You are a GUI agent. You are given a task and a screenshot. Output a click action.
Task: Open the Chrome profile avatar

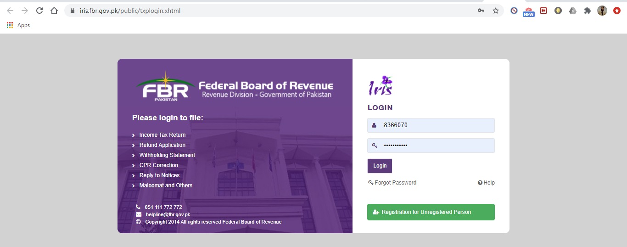[602, 11]
